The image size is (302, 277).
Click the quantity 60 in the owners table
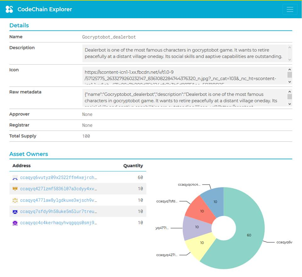[x=140, y=177]
